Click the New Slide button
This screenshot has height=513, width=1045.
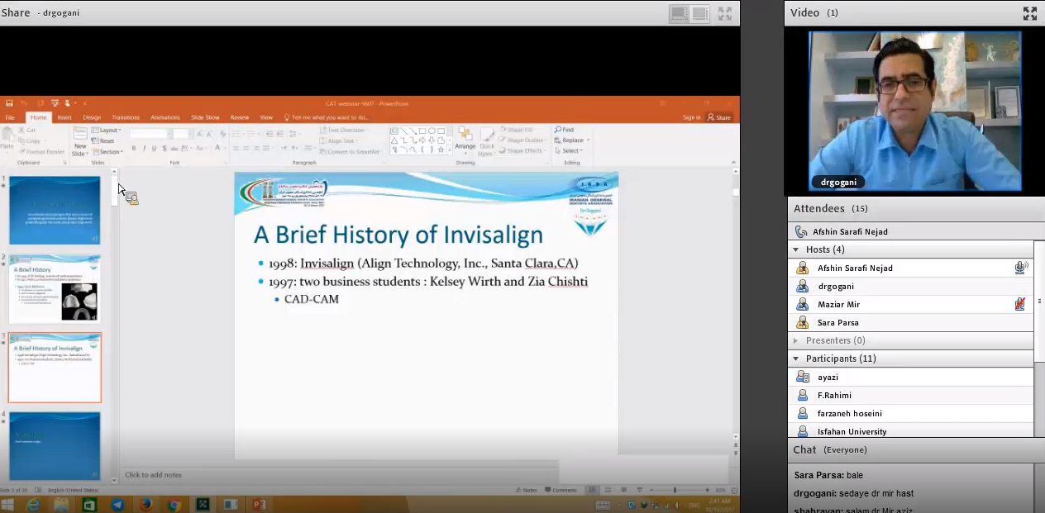point(80,141)
